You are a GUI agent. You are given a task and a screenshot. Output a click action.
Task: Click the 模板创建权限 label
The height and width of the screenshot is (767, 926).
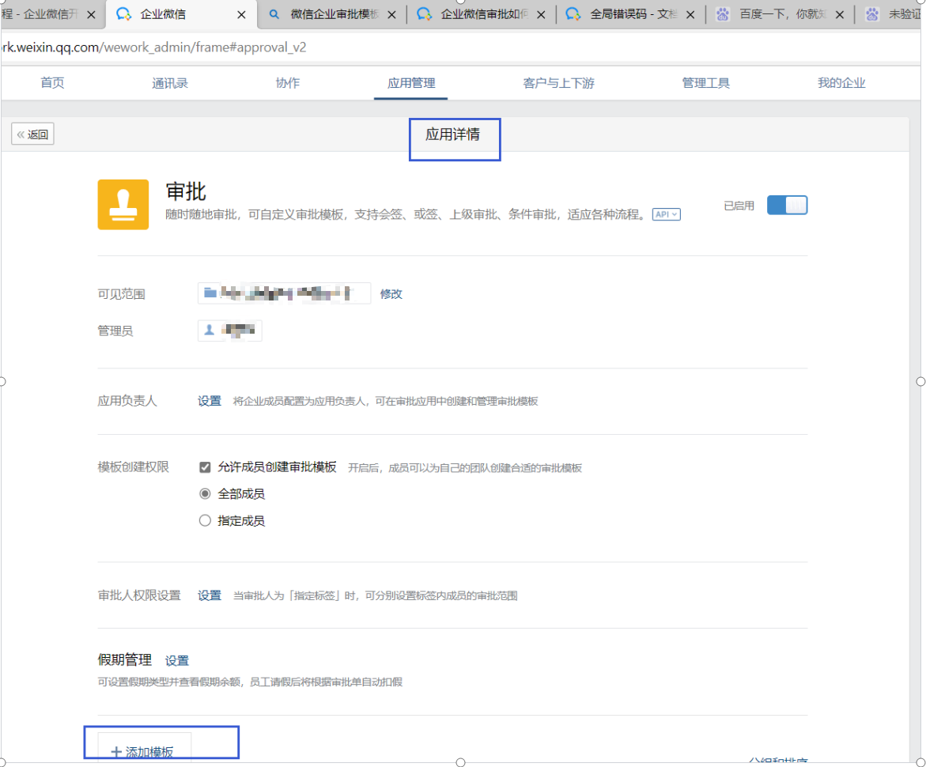pos(134,467)
